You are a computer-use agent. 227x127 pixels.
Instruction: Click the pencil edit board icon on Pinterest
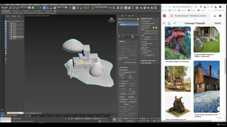175,23
